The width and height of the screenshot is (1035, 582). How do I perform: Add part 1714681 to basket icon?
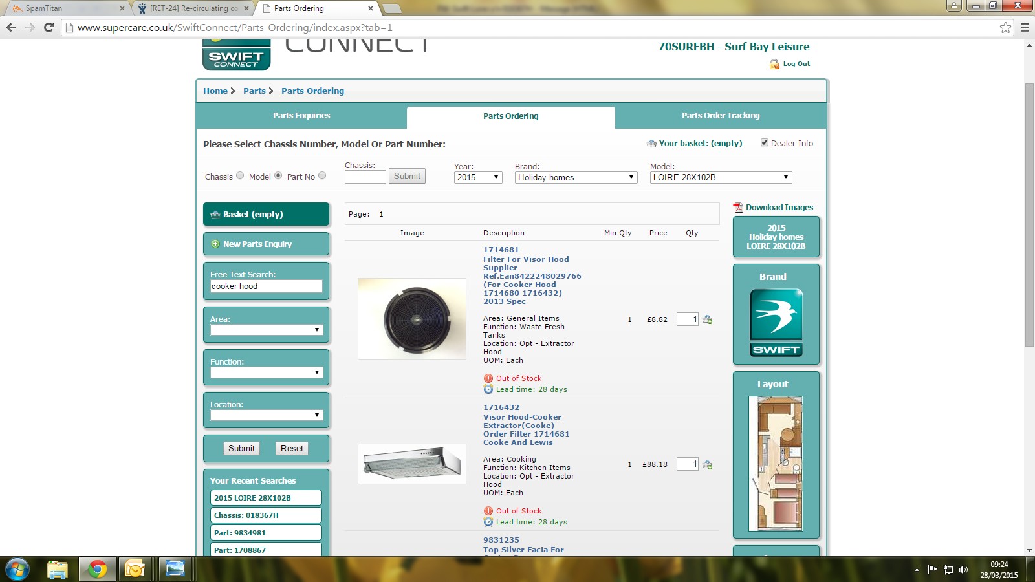click(x=708, y=319)
